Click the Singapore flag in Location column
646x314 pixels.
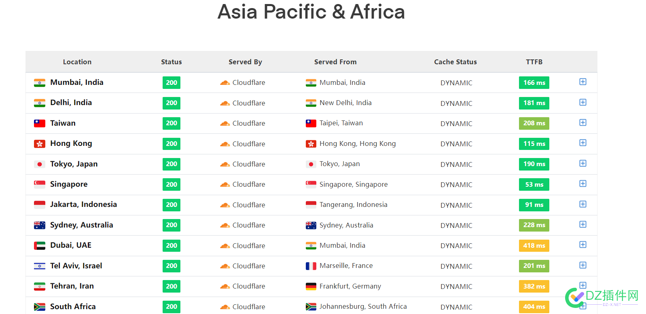click(40, 184)
